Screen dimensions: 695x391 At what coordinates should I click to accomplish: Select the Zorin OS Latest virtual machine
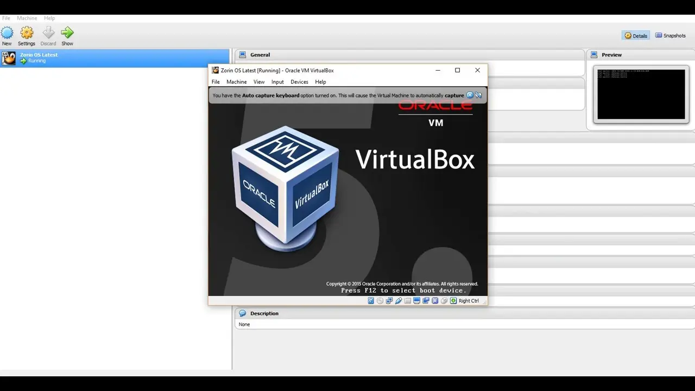[115, 58]
